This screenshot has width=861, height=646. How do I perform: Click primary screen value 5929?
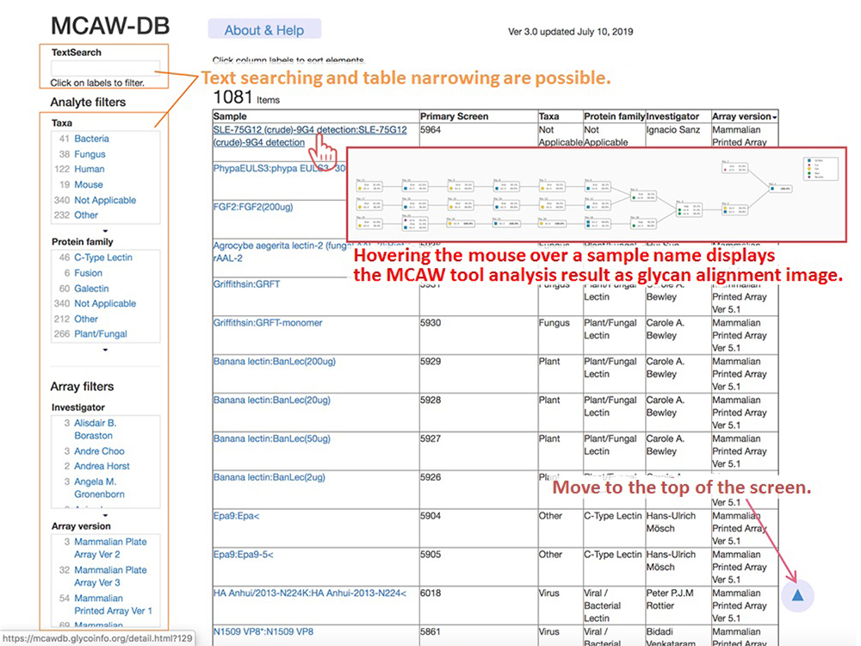pyautogui.click(x=430, y=362)
